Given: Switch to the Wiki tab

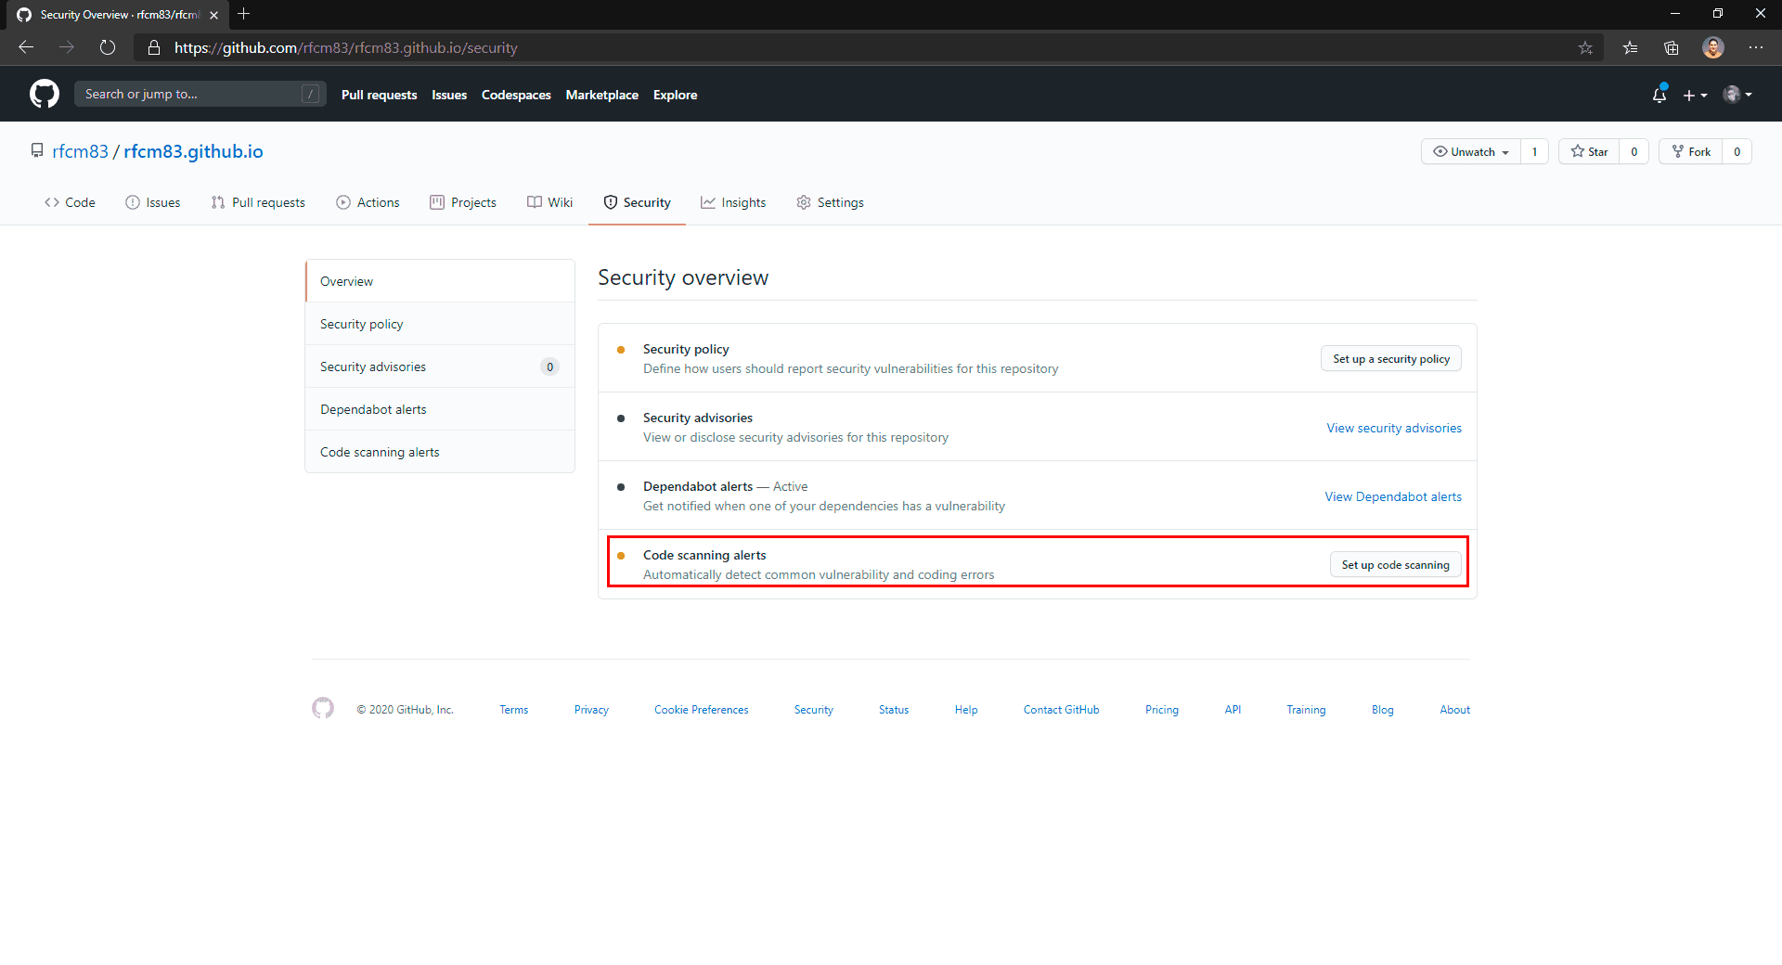Looking at the screenshot, I should [549, 202].
